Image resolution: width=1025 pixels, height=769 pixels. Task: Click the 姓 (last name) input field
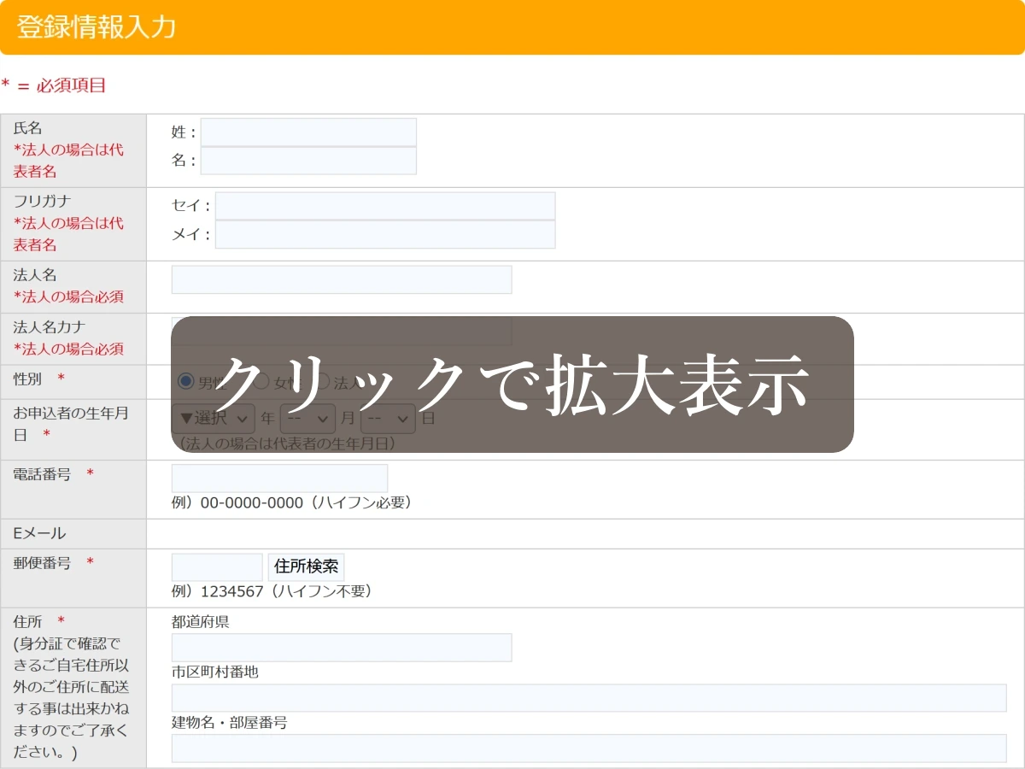point(308,132)
